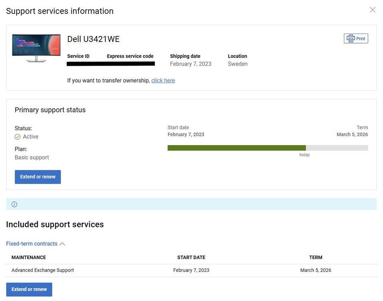This screenshot has height=301, width=383.
Task: Click the green warranty progress bar
Action: [237, 148]
